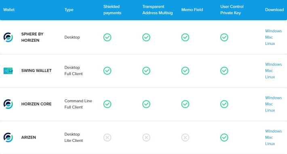Click the Swing Wallet logo icon
The height and width of the screenshot is (154, 287).
coord(8,71)
